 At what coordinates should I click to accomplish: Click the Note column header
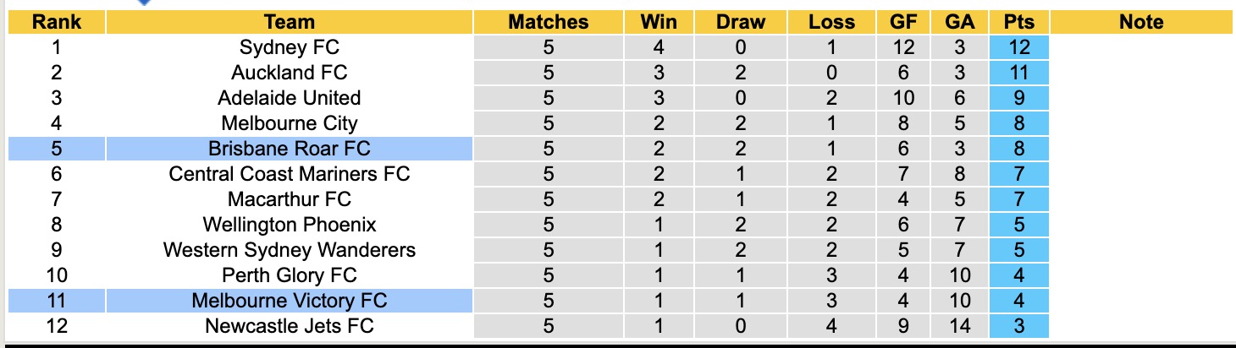pyautogui.click(x=1140, y=22)
